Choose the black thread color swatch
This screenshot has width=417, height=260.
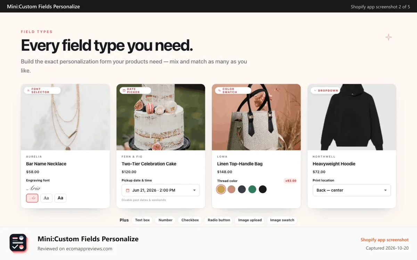263,189
